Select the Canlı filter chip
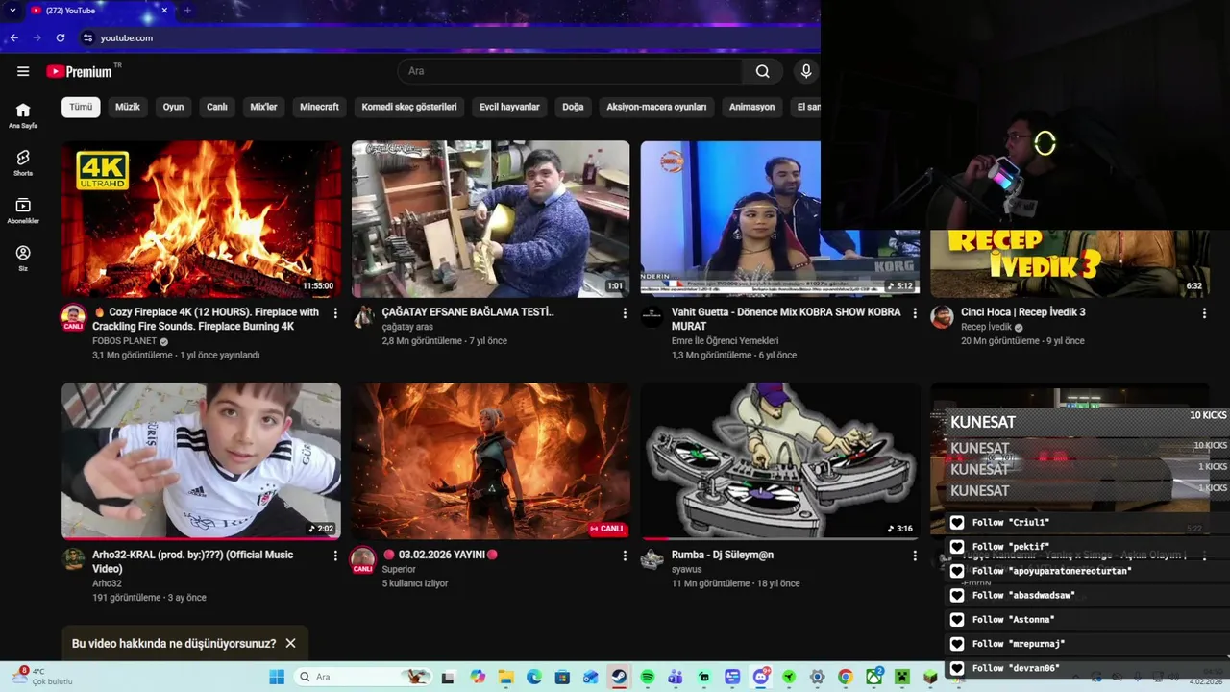 217,107
